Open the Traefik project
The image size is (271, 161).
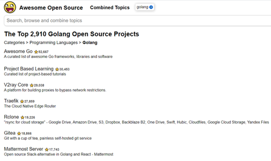tap(11, 101)
